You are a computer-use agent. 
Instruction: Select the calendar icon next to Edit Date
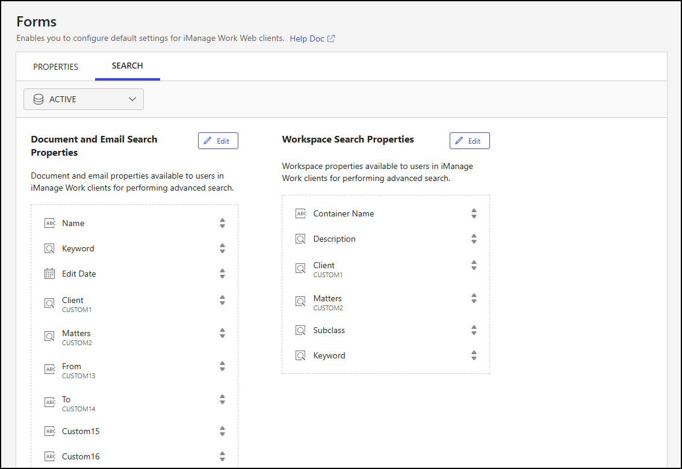pos(50,274)
